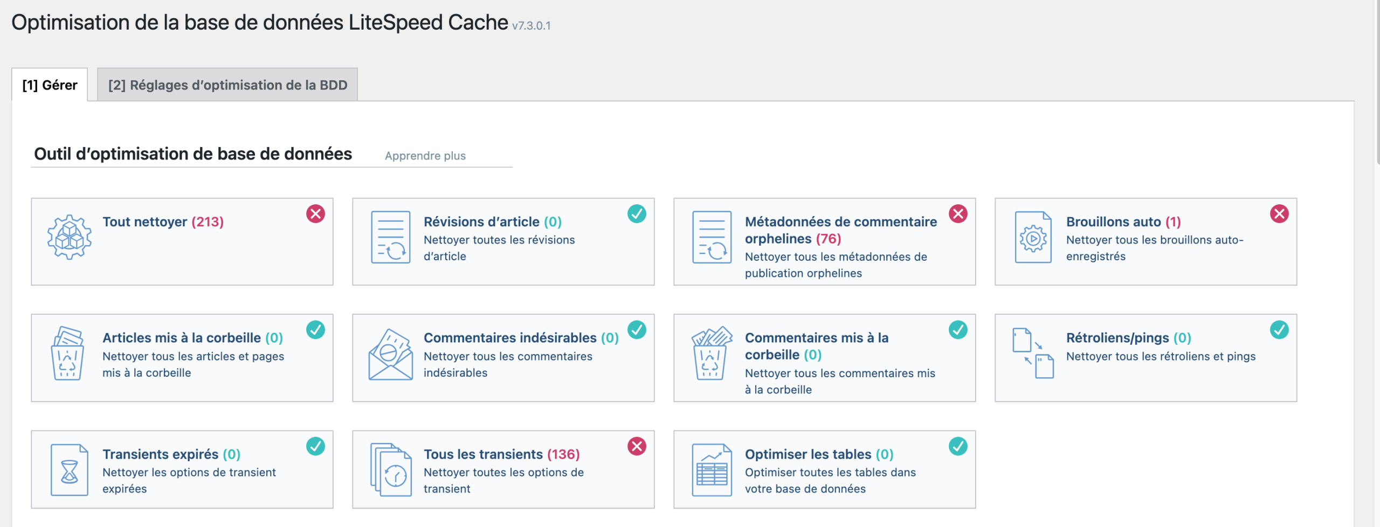The width and height of the screenshot is (1380, 527).
Task: Click green checkmark on Rétroliens/pings card
Action: tap(1279, 330)
